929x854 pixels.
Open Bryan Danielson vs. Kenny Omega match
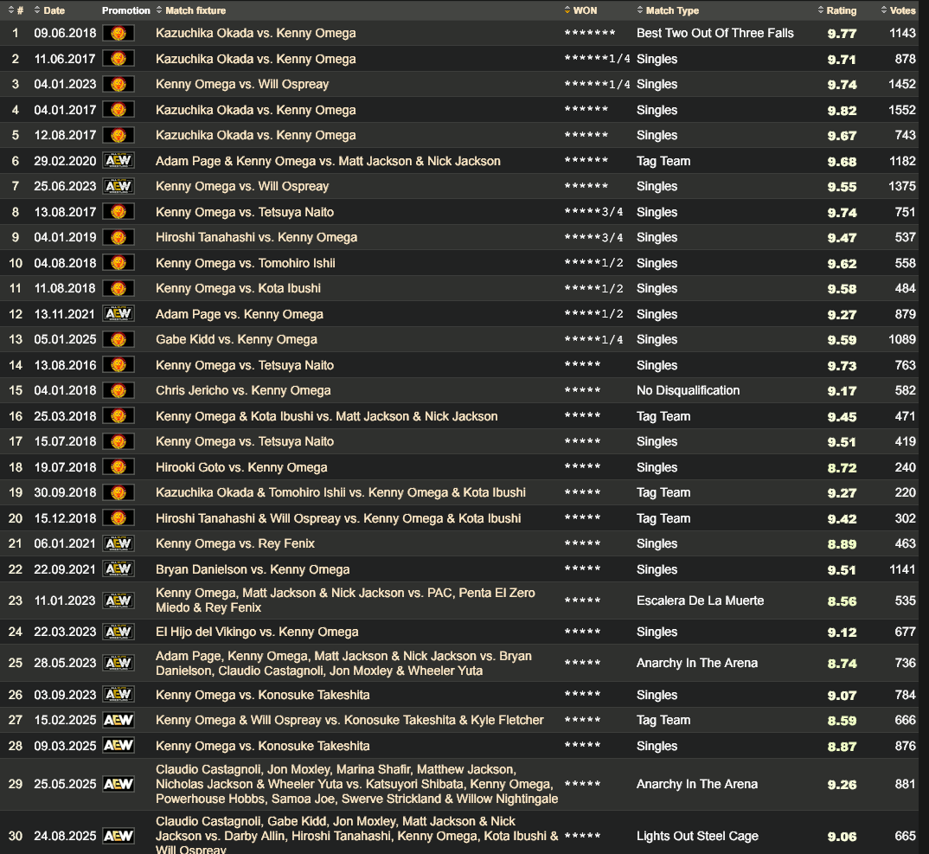click(253, 569)
